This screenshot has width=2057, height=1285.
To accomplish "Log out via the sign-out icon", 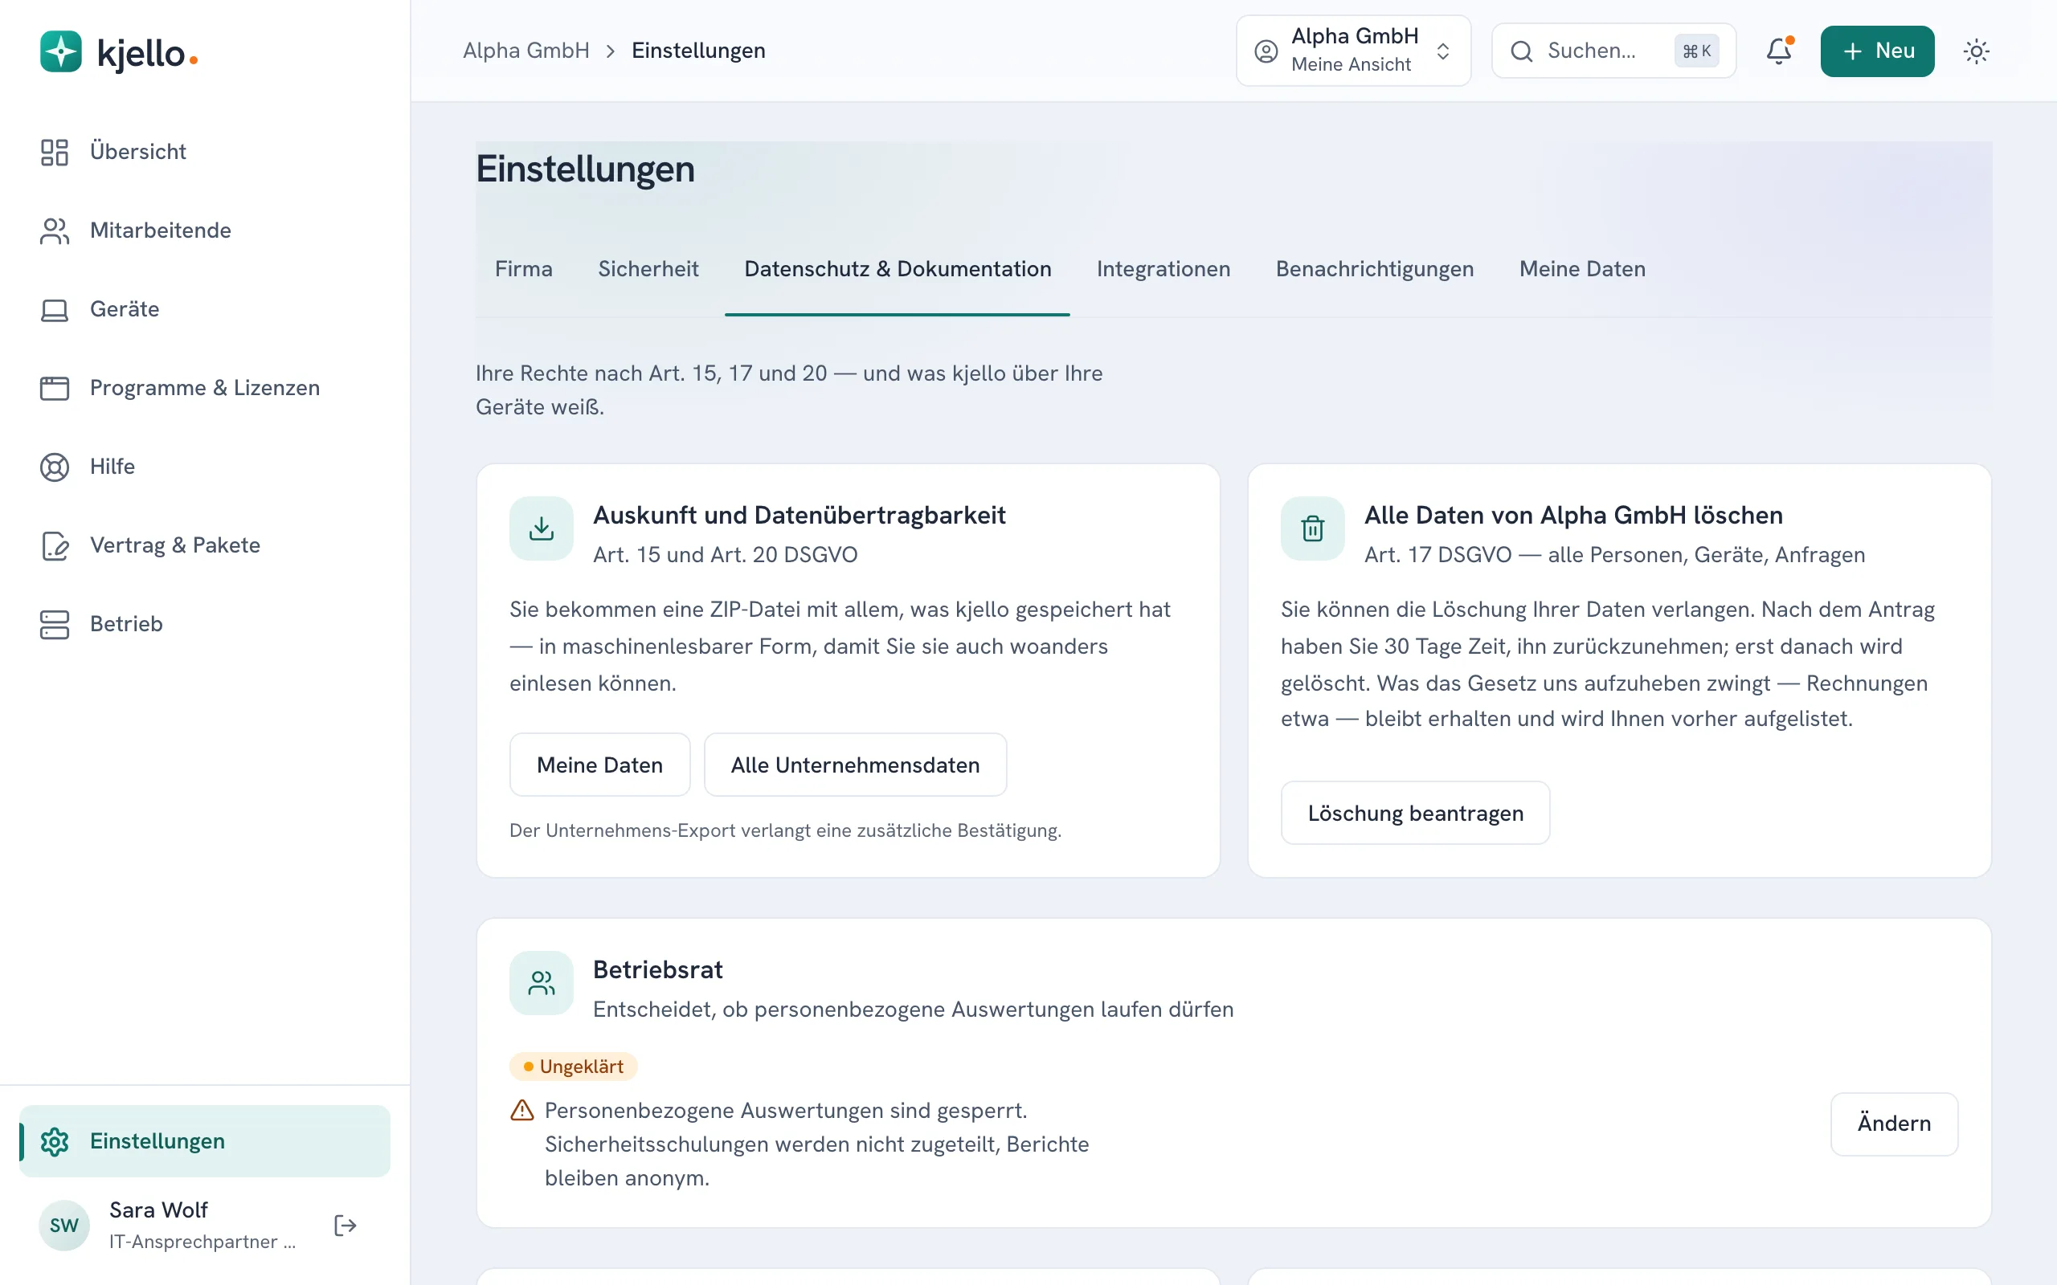I will (x=345, y=1226).
